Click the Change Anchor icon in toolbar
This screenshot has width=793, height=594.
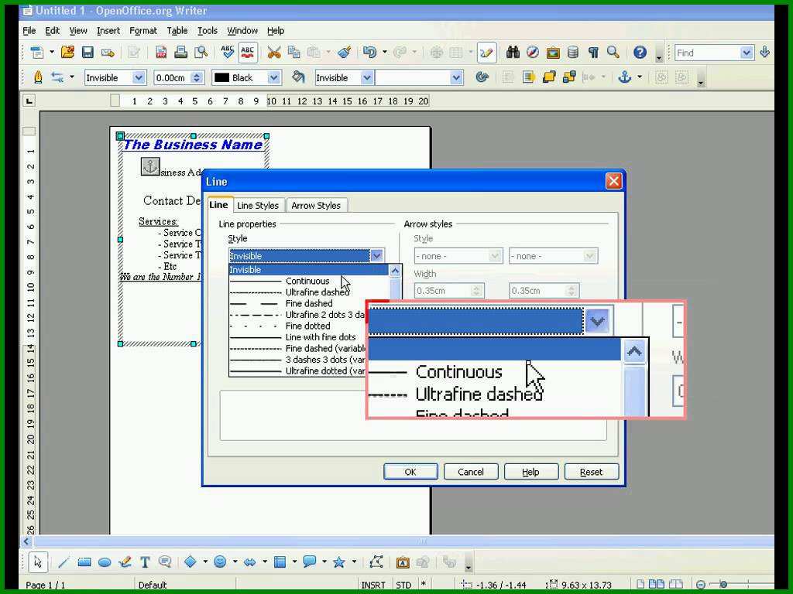coord(625,77)
